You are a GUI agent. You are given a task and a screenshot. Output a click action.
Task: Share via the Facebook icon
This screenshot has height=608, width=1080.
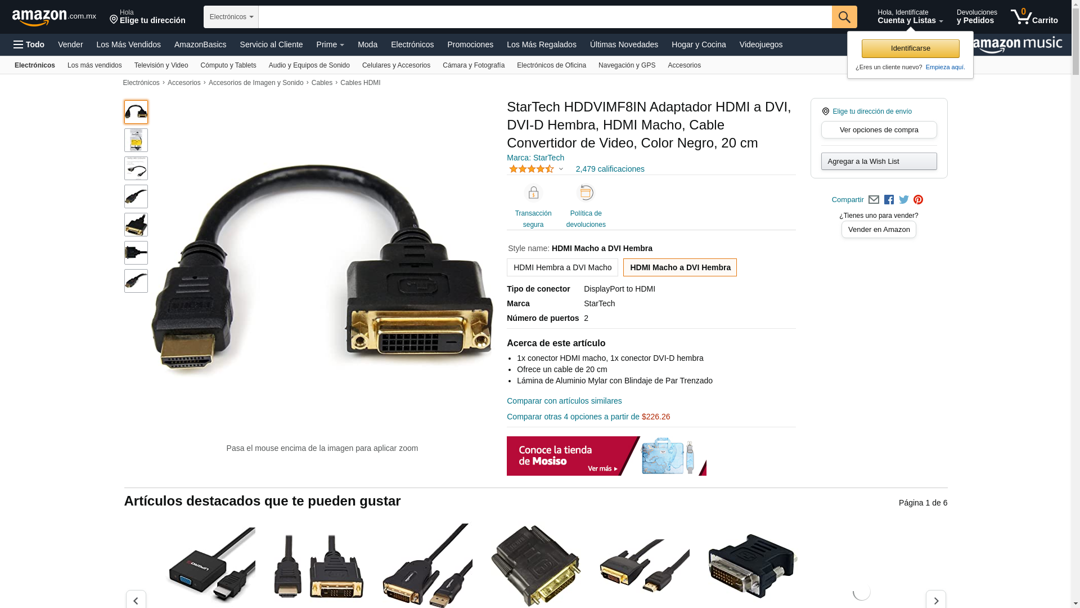[889, 200]
